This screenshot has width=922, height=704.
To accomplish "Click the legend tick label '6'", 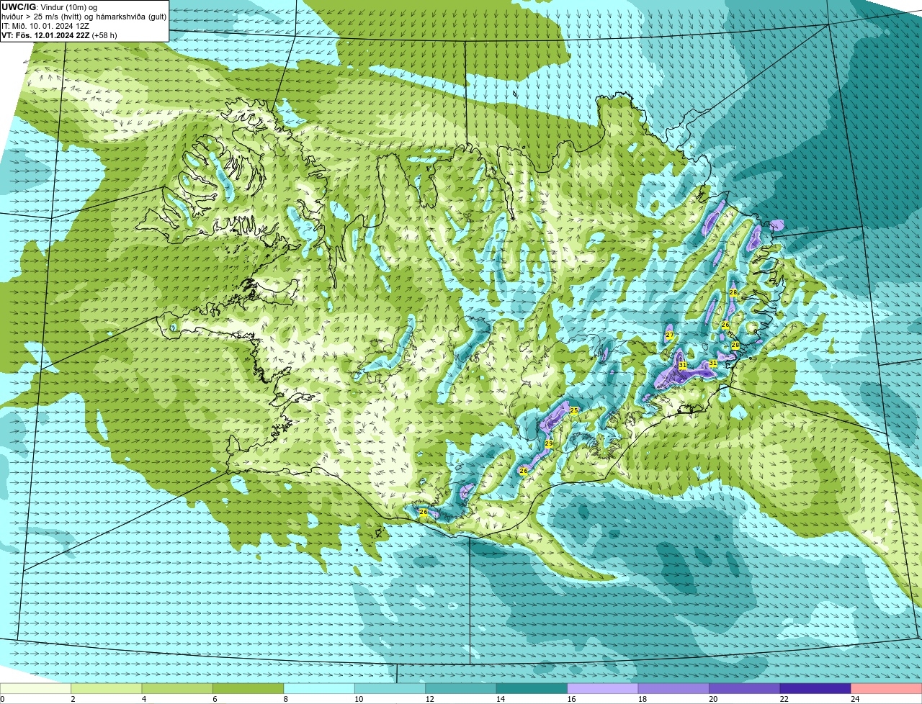I will tap(215, 698).
